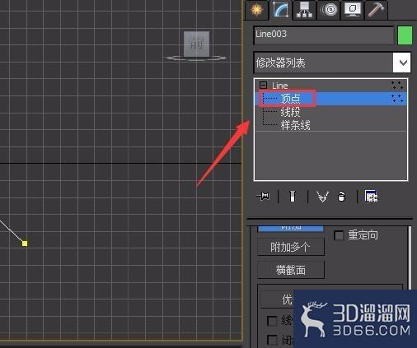
Task: Enable the 重定向 checkbox
Action: tap(339, 235)
